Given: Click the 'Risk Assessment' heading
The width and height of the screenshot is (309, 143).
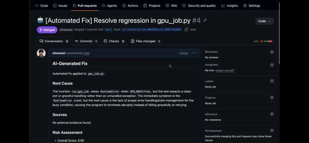Looking at the screenshot, I should point(67,132).
